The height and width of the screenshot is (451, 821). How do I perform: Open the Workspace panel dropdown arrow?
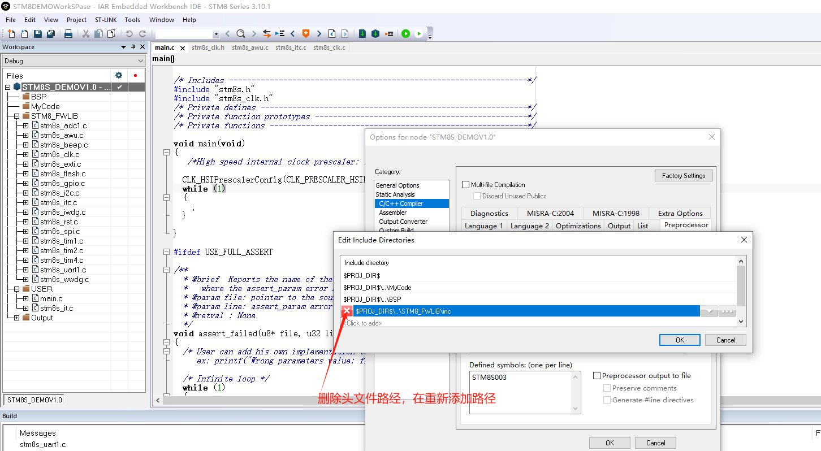point(124,47)
